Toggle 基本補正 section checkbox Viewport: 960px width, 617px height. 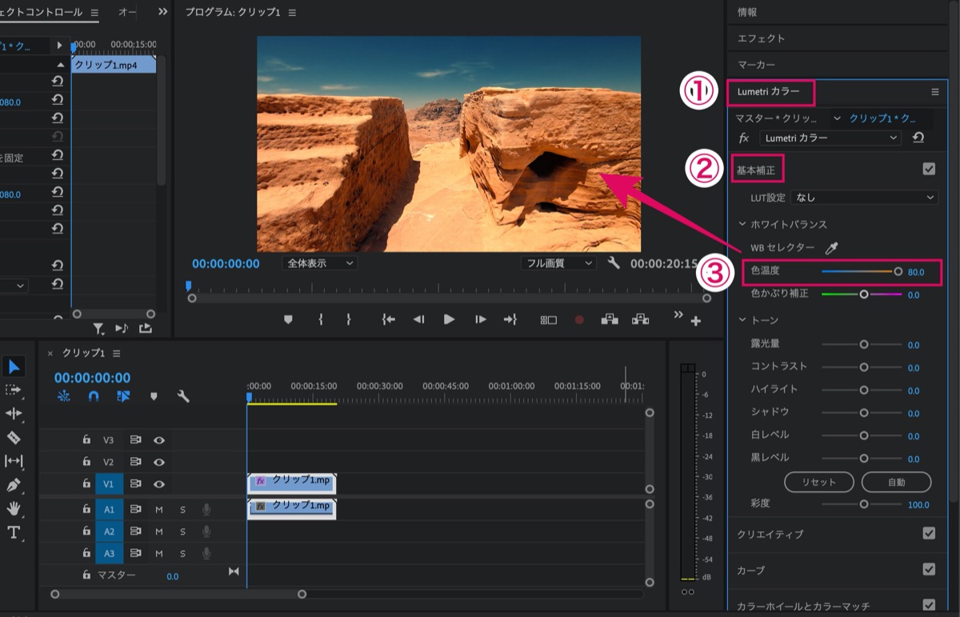coord(929,169)
